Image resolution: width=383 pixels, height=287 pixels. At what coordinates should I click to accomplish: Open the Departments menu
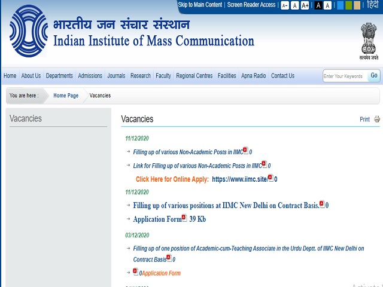click(59, 76)
